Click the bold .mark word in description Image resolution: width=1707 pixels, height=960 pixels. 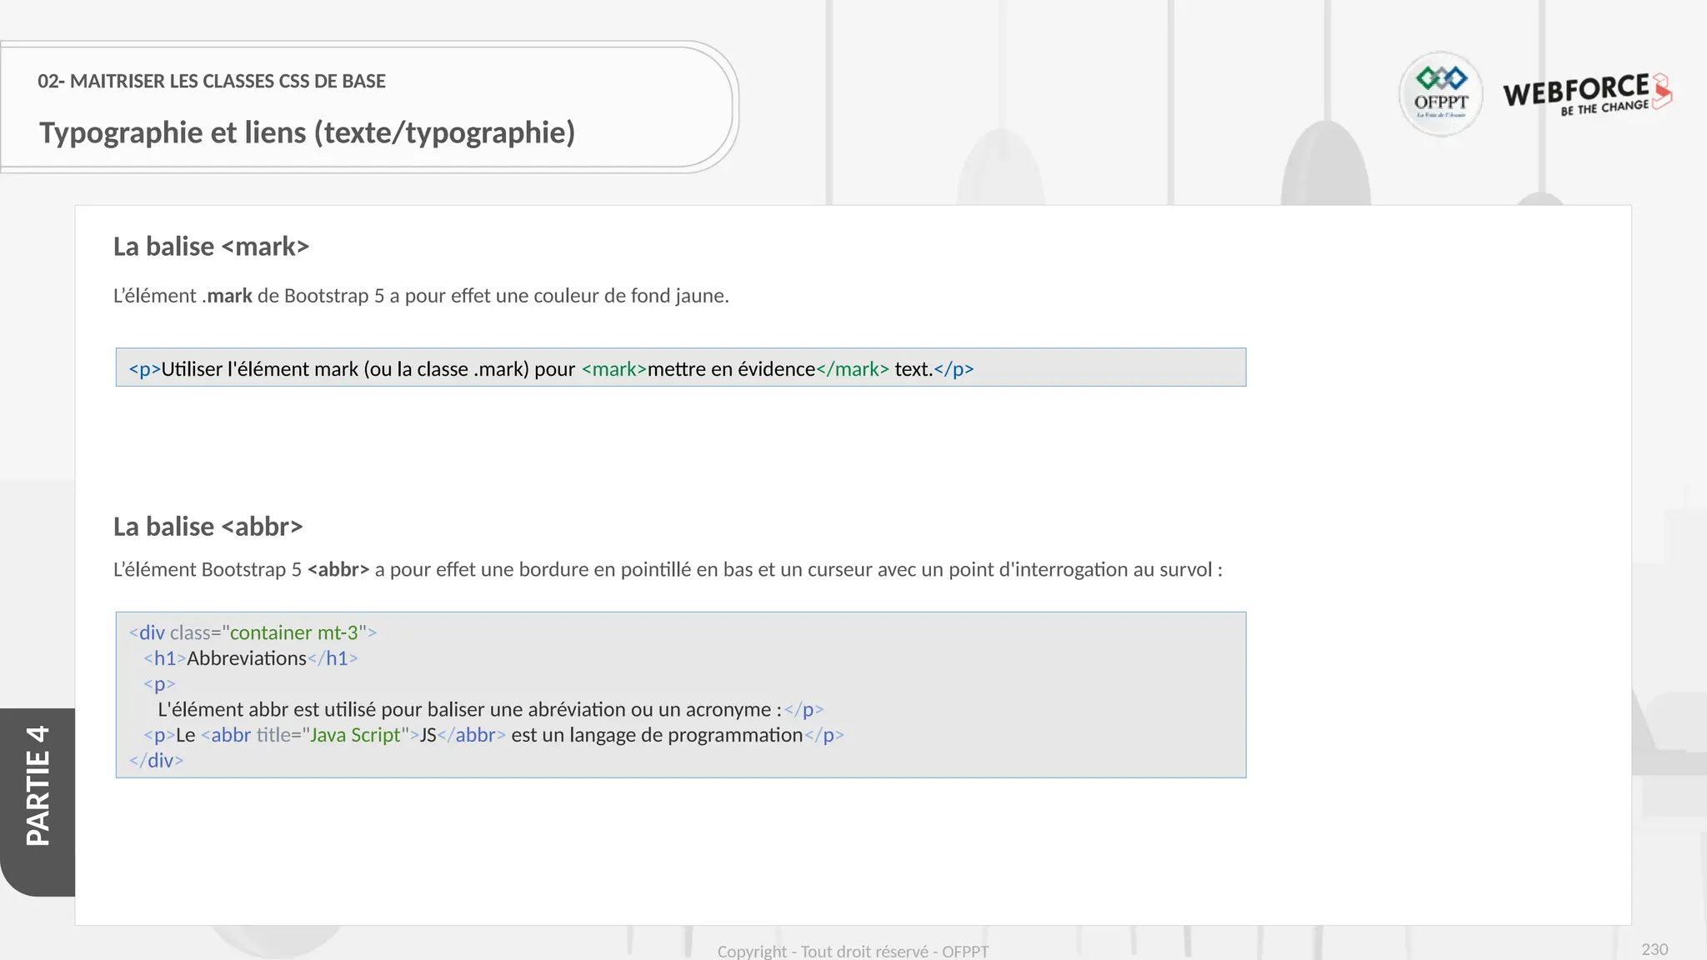pyautogui.click(x=228, y=296)
